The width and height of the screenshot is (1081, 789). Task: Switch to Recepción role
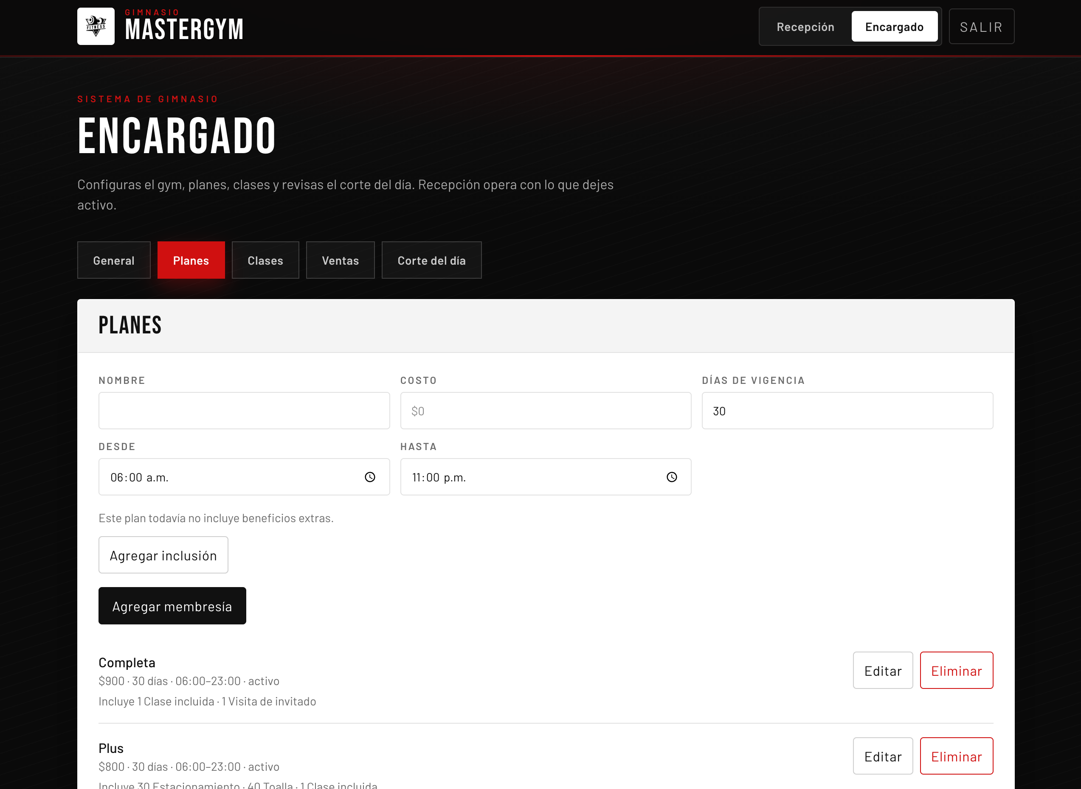pyautogui.click(x=805, y=27)
